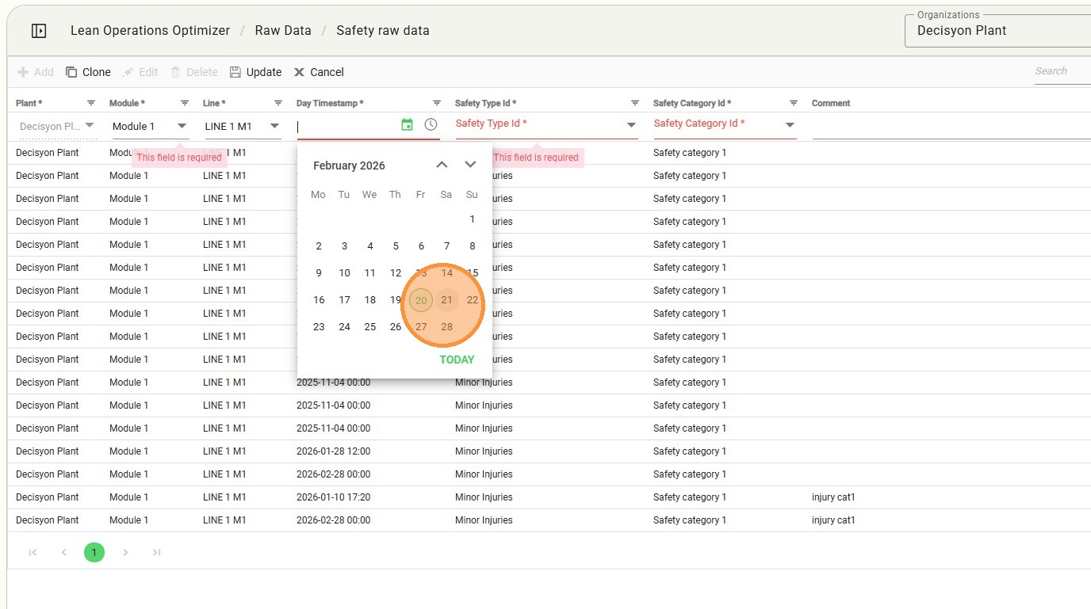The width and height of the screenshot is (1091, 609).
Task: Go to previous month in calendar
Action: click(x=442, y=165)
